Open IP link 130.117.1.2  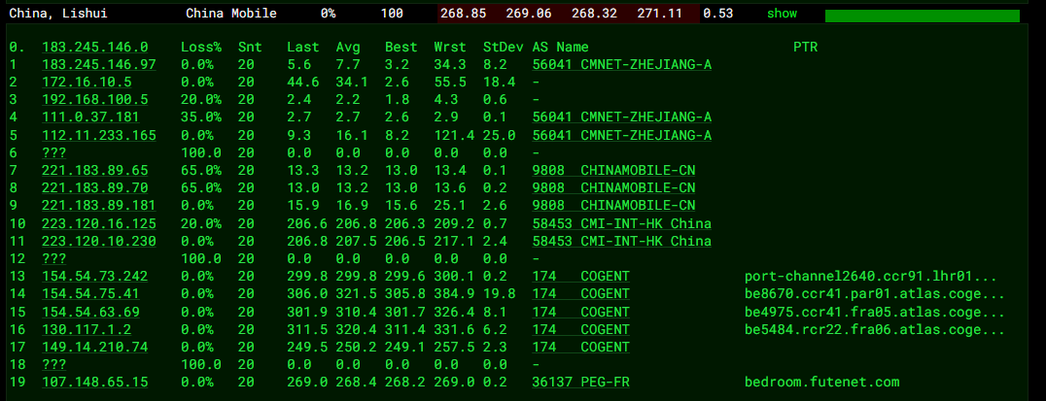(87, 329)
